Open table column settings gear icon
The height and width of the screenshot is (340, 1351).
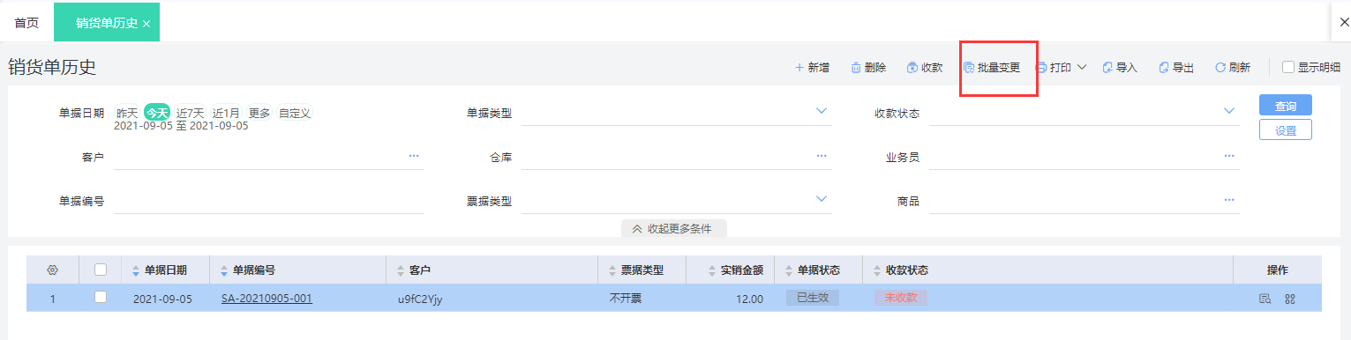click(x=52, y=270)
